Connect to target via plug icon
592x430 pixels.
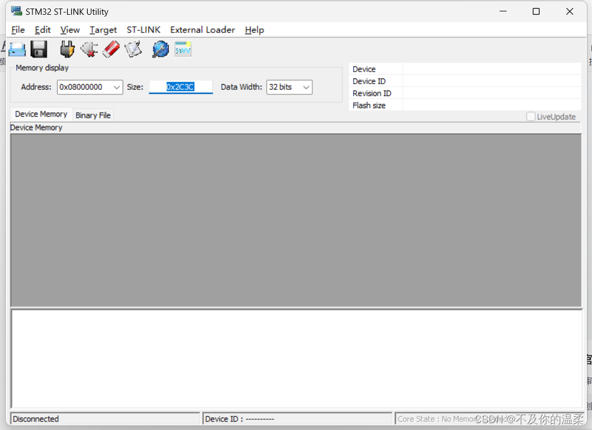click(x=67, y=49)
